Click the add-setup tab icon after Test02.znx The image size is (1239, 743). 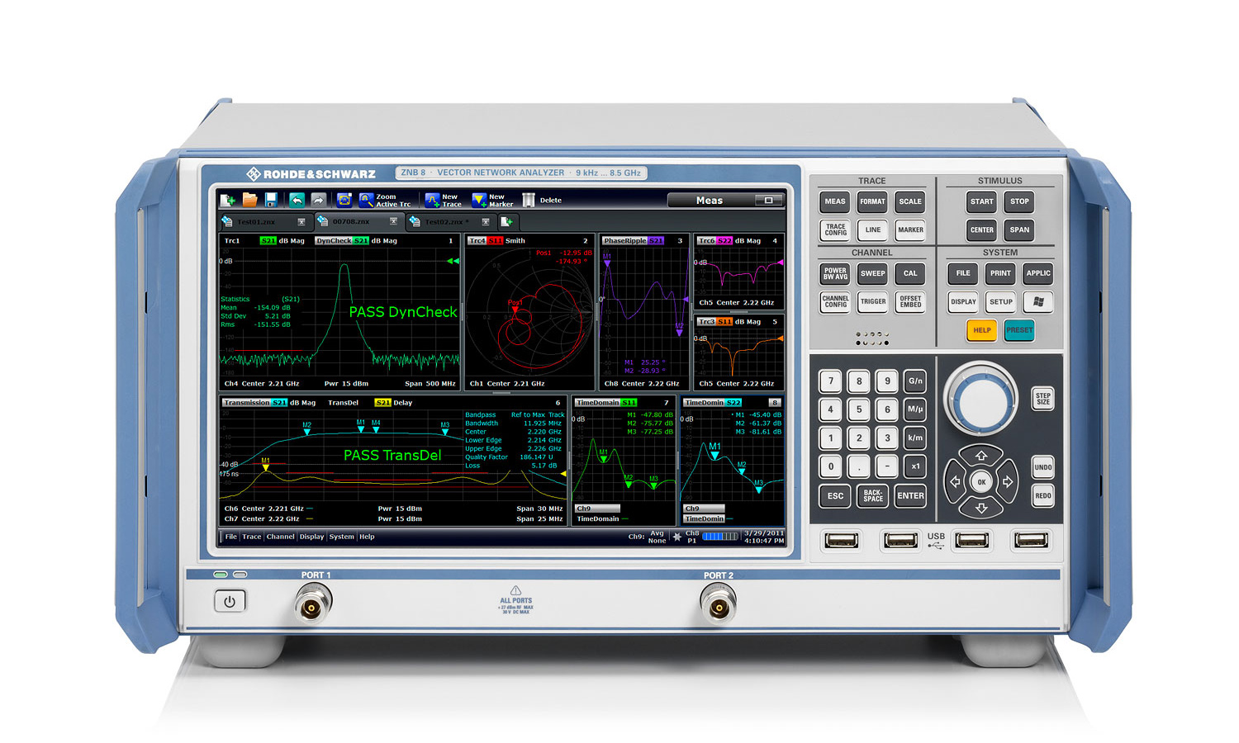(506, 221)
